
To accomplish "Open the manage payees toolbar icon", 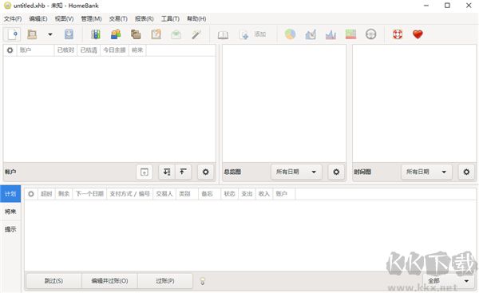I will tap(116, 34).
